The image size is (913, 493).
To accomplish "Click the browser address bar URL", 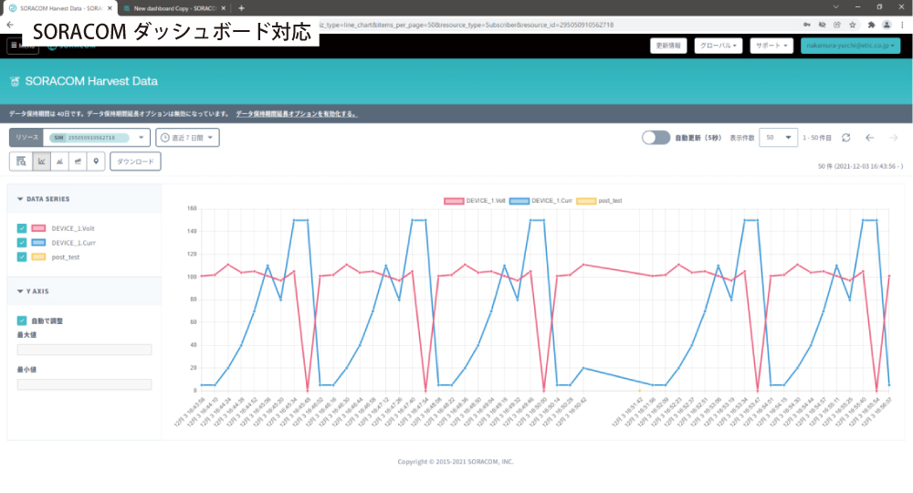I will pos(466,25).
